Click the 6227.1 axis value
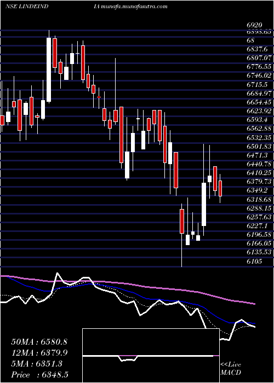 257,225
